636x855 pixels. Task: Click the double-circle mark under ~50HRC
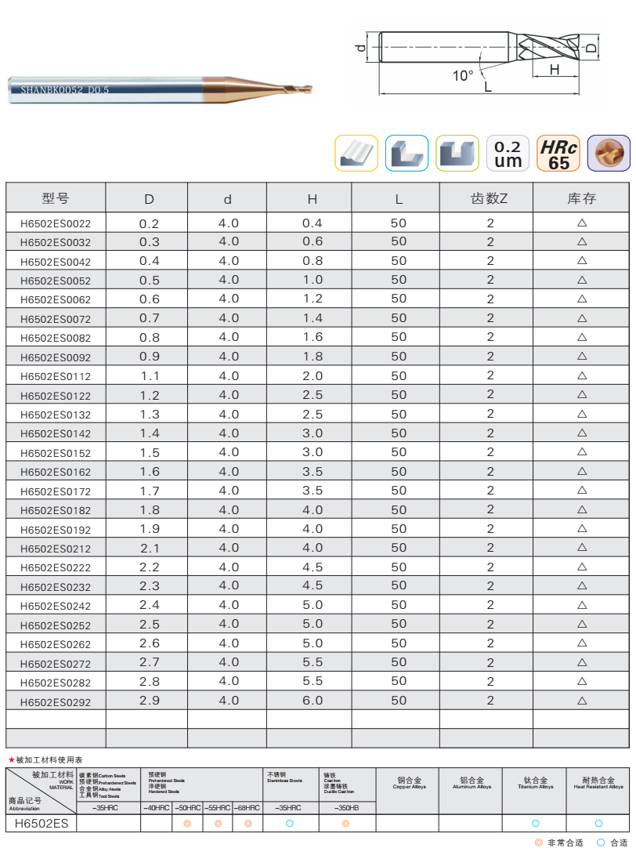click(x=187, y=823)
